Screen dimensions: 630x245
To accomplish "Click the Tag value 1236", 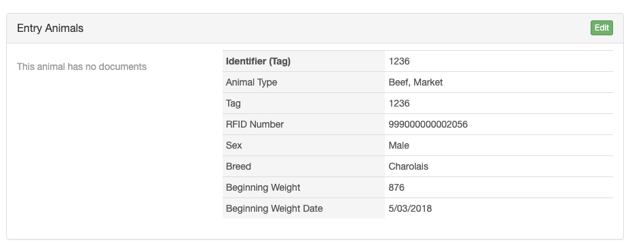I will (x=399, y=103).
